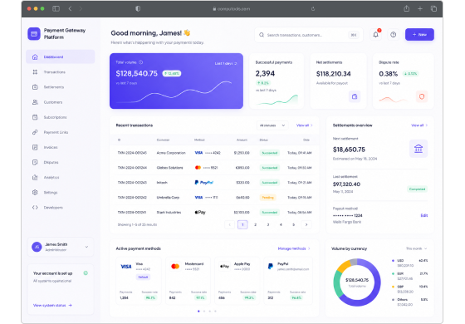
Task: Click the bank icon beside Next settlement
Action: pyautogui.click(x=418, y=149)
